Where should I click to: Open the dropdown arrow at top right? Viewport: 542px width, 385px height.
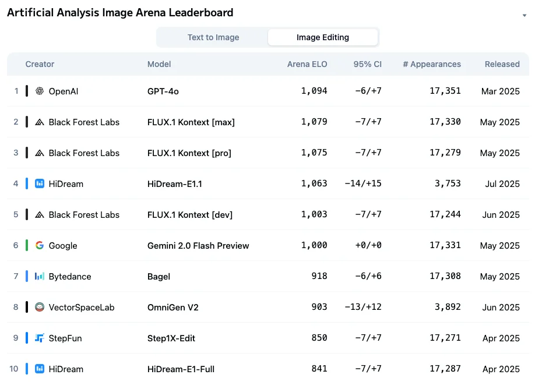pyautogui.click(x=524, y=15)
